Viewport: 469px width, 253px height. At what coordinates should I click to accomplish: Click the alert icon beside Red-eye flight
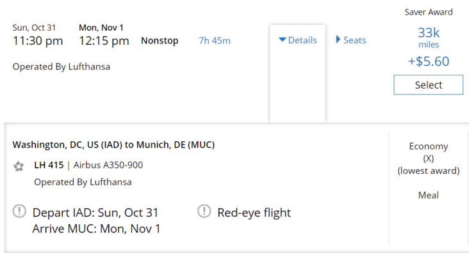tap(204, 211)
